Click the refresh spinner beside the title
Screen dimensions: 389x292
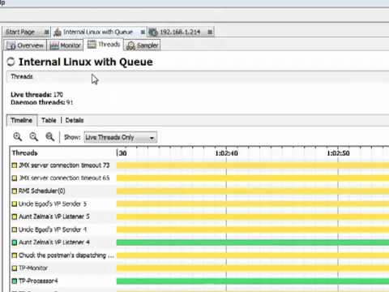pyautogui.click(x=11, y=62)
